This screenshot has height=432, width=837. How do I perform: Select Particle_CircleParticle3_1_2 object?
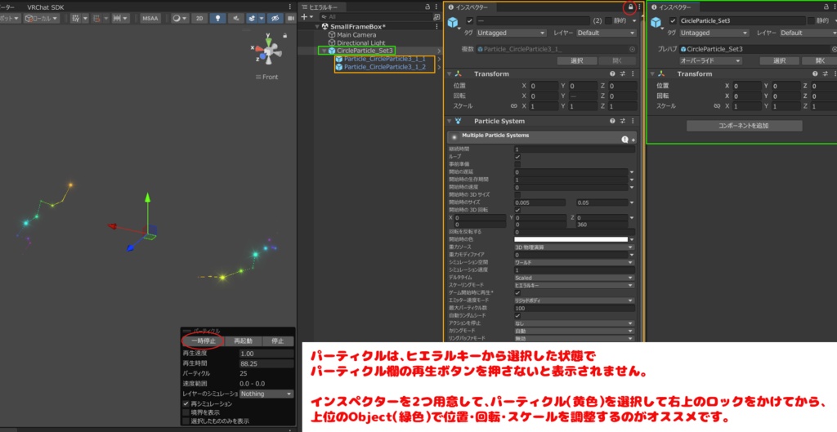click(x=384, y=67)
